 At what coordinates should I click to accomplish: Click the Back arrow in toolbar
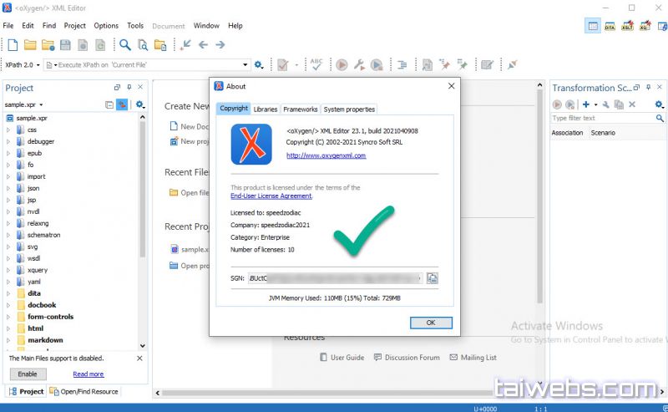coord(203,44)
